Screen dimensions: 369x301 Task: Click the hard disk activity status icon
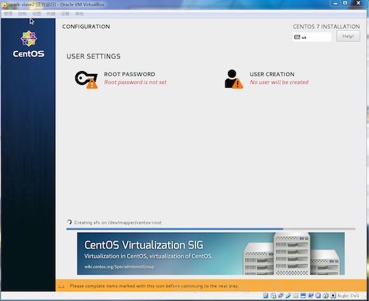tap(266, 295)
